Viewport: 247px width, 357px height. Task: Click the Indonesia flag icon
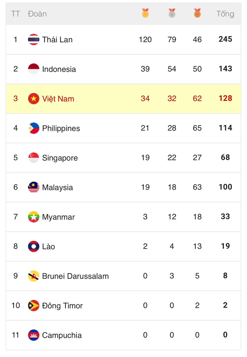tap(34, 69)
